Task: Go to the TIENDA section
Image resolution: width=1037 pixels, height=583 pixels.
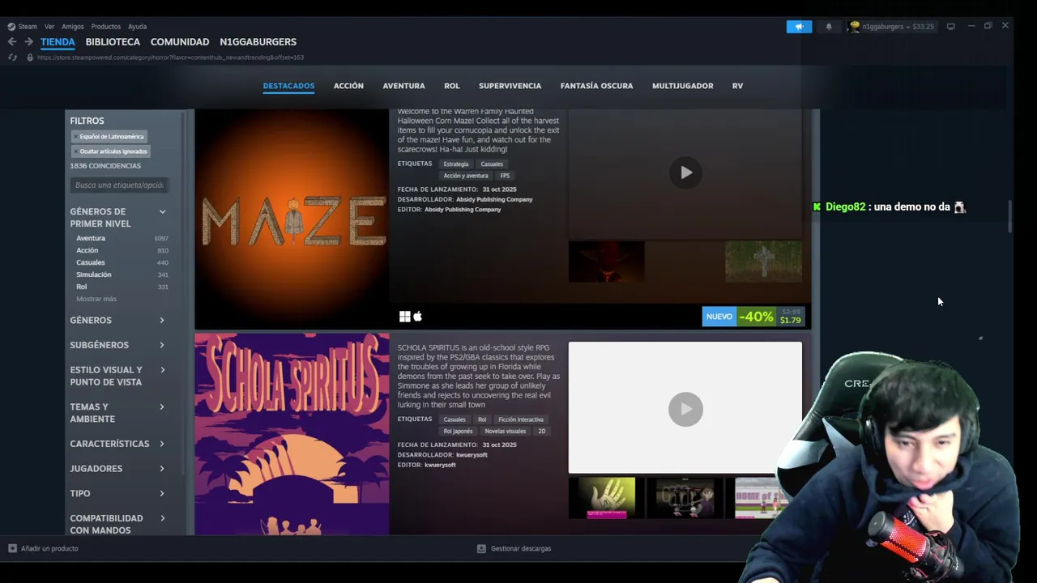Action: click(x=58, y=42)
